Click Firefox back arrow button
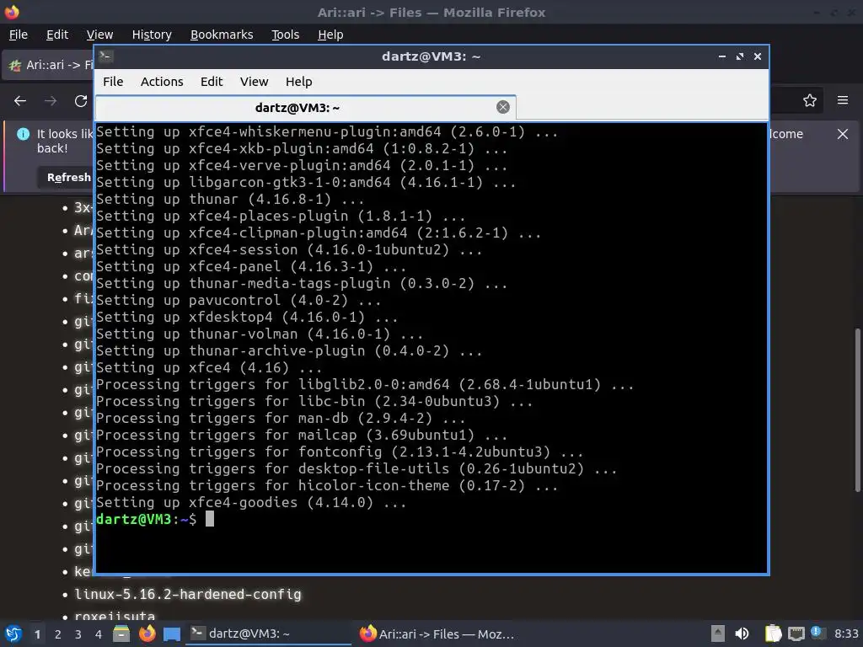 (x=20, y=101)
